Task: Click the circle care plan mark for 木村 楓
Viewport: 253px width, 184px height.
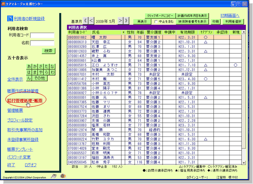Action: pos(206,79)
